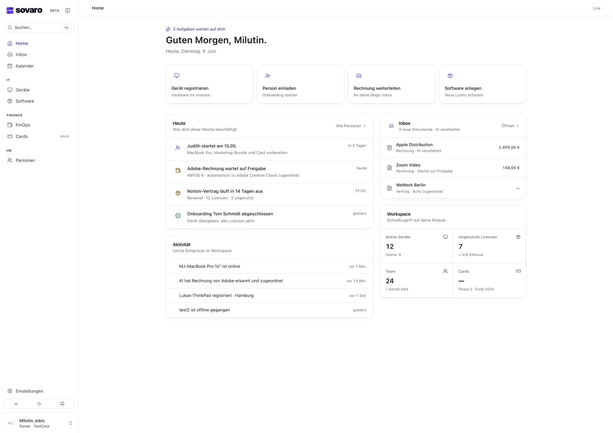Click 2.499,00 € amount for Apple Distribution

point(509,147)
